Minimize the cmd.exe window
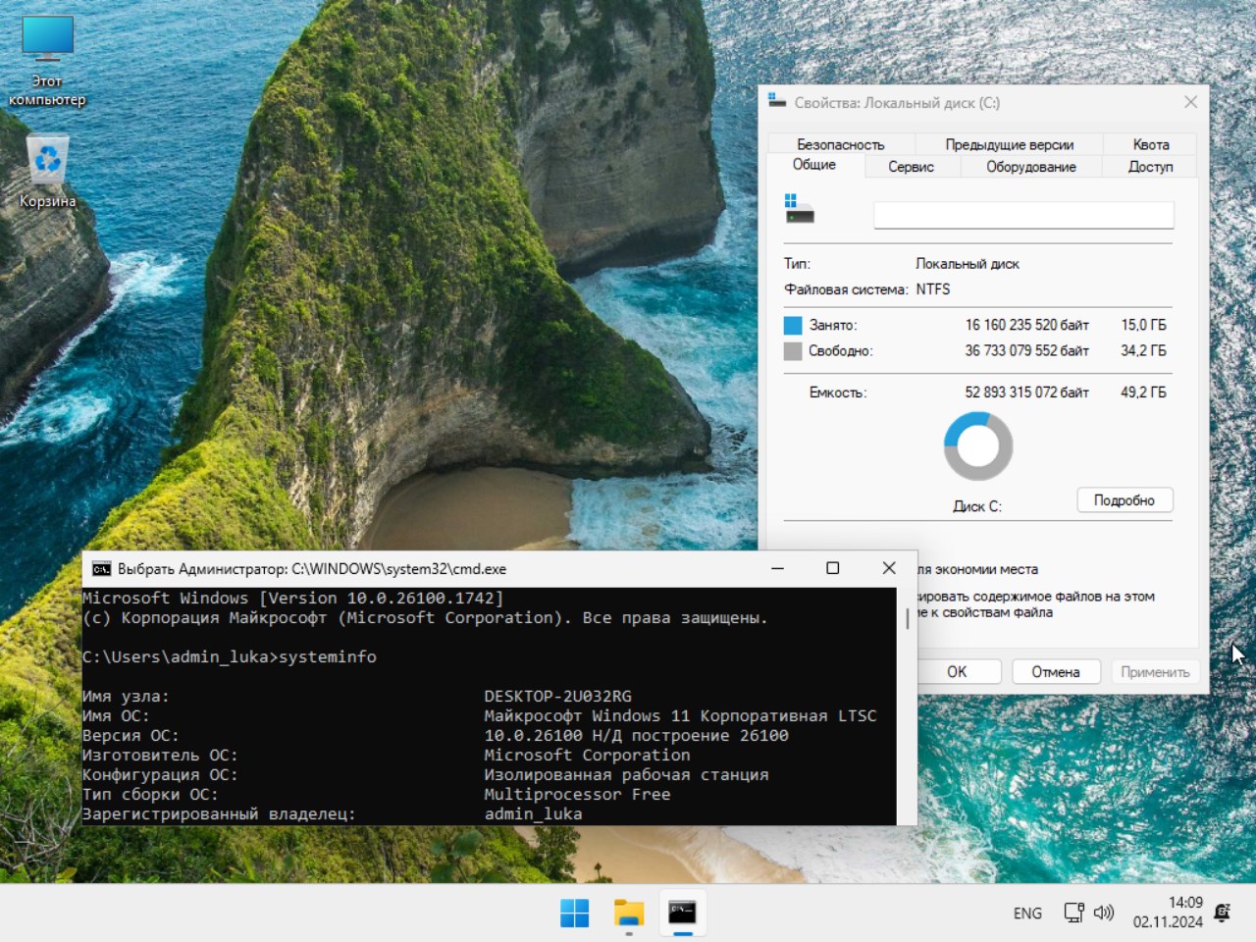Screen dimensions: 1256x942 tap(777, 568)
